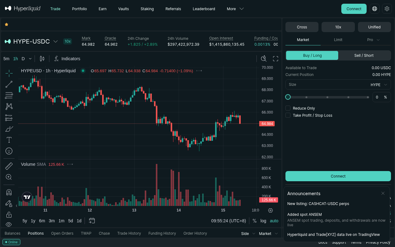Open the chart snapshot tool

[264, 59]
